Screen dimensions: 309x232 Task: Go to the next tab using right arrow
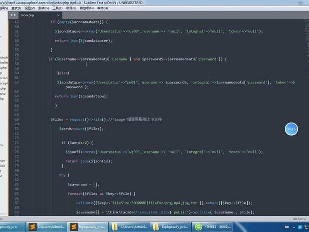pos(15,15)
